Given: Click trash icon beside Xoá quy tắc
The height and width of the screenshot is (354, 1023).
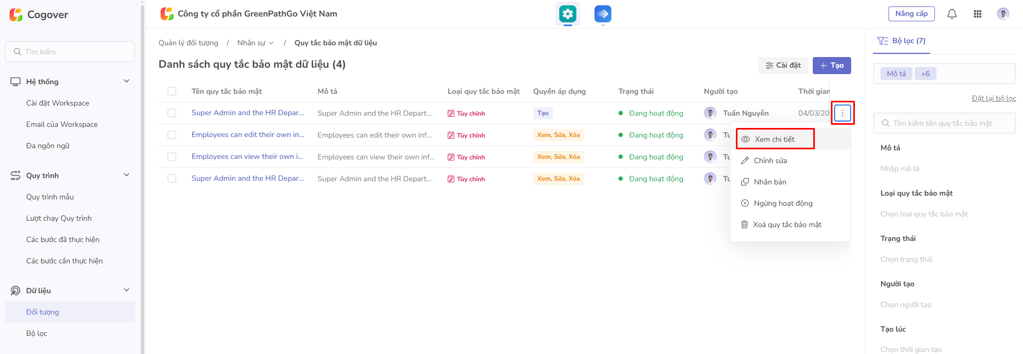Looking at the screenshot, I should point(744,224).
